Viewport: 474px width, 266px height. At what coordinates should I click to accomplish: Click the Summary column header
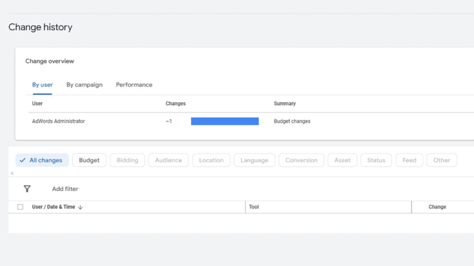285,103
